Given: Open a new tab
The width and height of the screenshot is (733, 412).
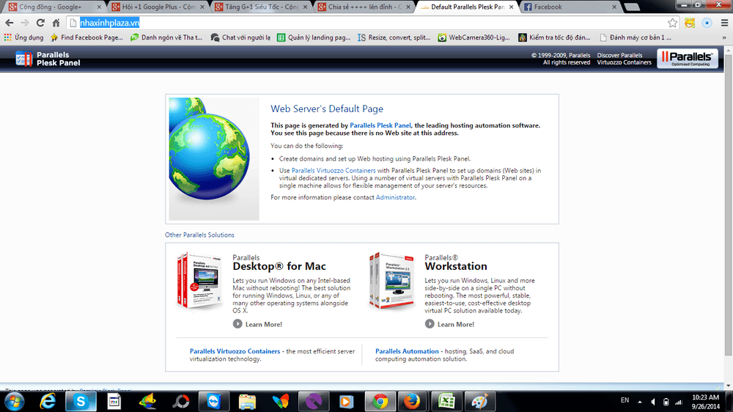Looking at the screenshot, I should [x=632, y=7].
